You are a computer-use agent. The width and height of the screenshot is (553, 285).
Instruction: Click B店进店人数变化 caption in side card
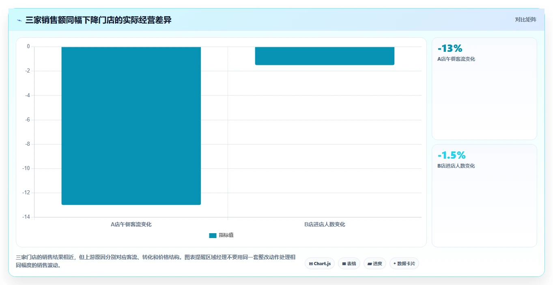456,166
